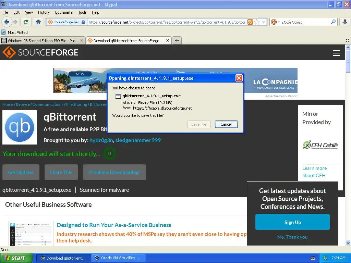Click the download countdown circle showing 0
This screenshot has height=263, width=351.
tap(109, 153)
